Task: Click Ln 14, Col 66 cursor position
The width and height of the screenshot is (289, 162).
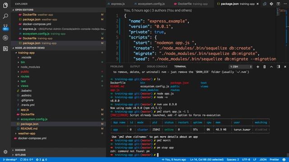Action: point(207,160)
